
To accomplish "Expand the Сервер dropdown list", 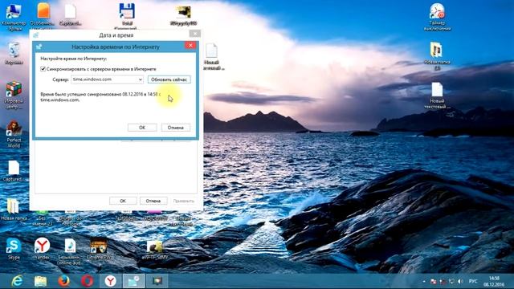I will click(x=140, y=79).
